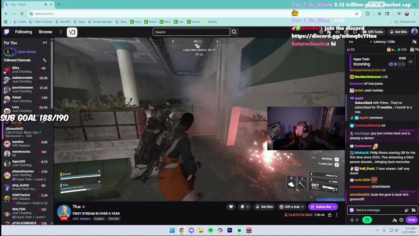Go back in the browser

6,14
